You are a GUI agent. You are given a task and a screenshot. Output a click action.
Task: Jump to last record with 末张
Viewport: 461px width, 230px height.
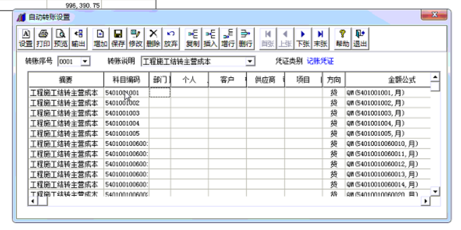tap(320, 38)
